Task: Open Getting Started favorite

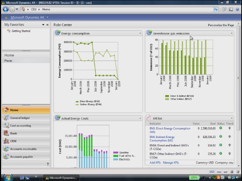Action: (x=21, y=31)
